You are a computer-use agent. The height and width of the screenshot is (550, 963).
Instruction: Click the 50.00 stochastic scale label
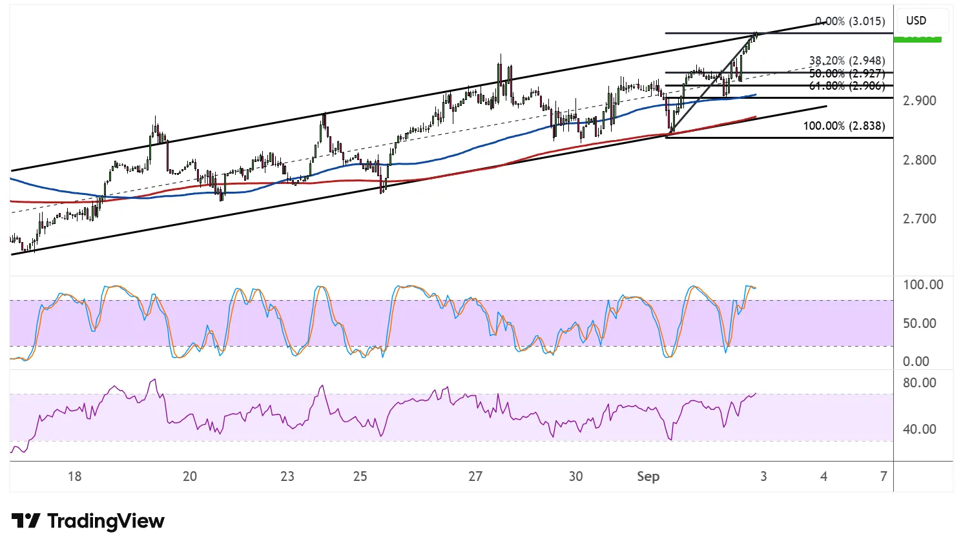(920, 323)
